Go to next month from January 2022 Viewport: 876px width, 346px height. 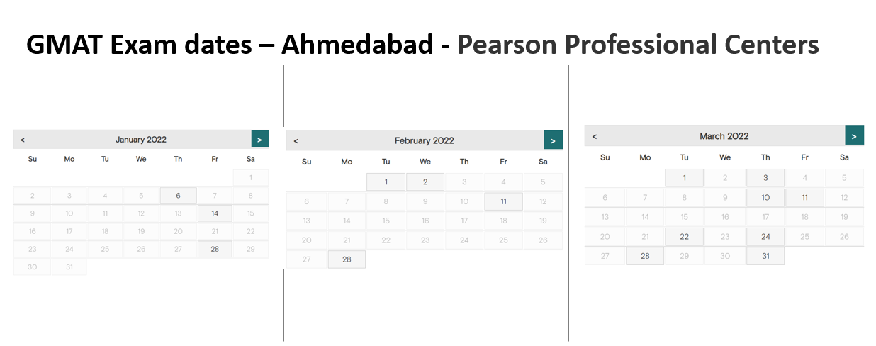(x=260, y=140)
